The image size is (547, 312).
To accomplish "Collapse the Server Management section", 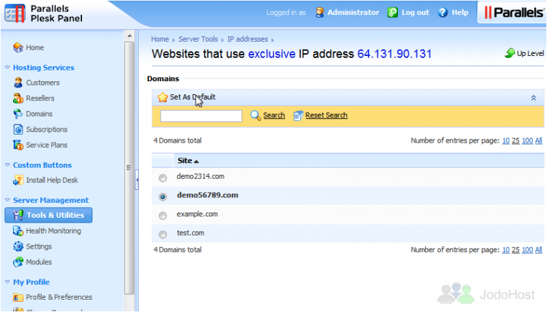I will [x=8, y=200].
